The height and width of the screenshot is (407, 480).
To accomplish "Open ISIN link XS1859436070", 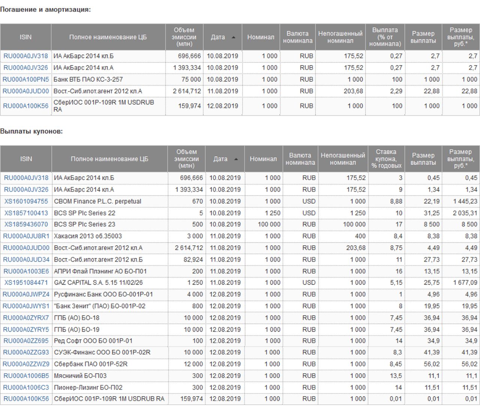I will pyautogui.click(x=26, y=224).
